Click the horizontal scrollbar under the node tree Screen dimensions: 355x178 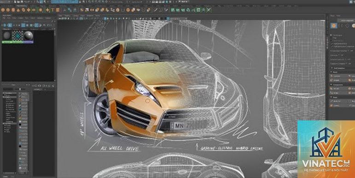pos(10,173)
